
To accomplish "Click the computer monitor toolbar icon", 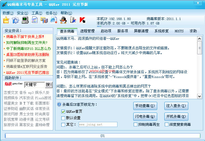I will tap(25, 20).
